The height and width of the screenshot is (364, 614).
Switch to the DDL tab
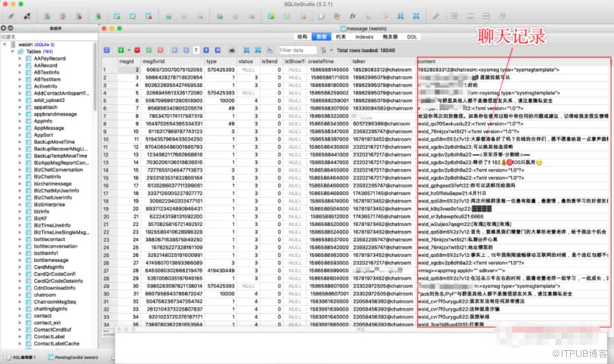click(x=412, y=37)
